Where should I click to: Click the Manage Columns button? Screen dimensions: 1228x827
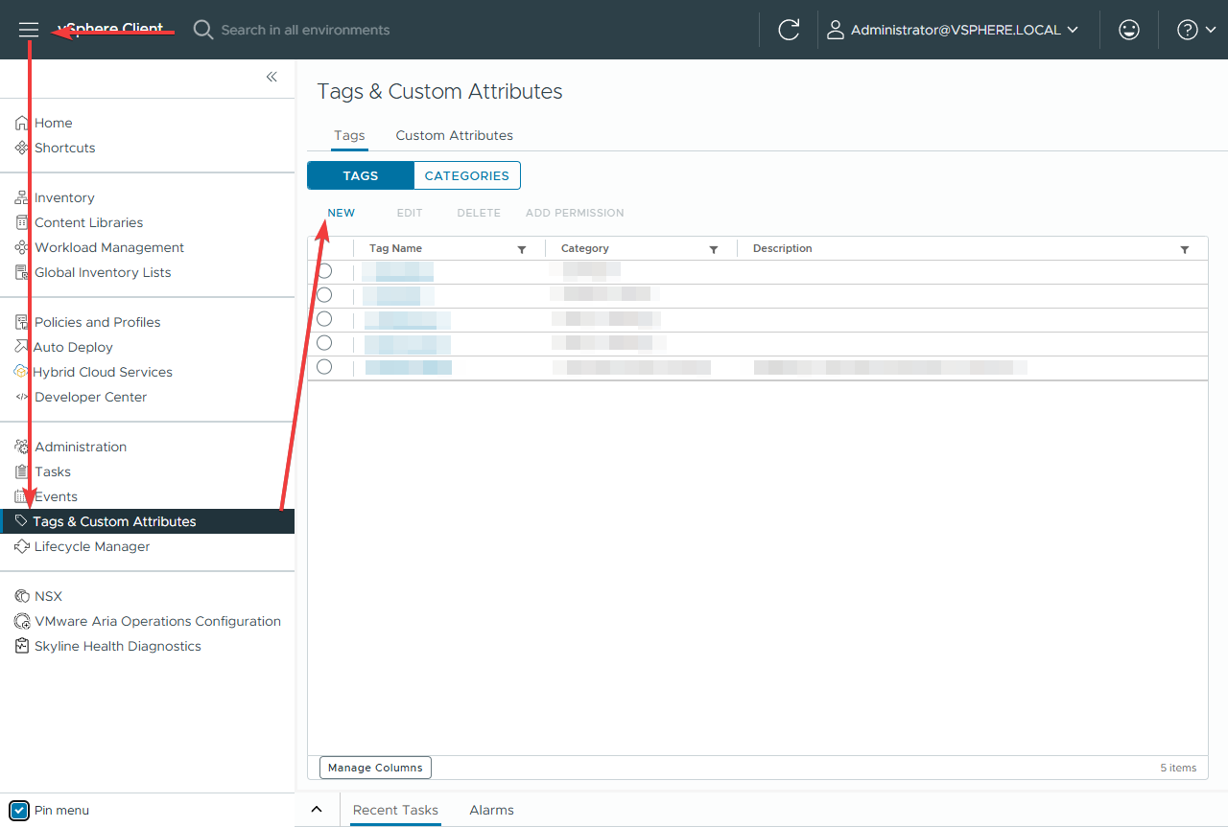tap(375, 768)
